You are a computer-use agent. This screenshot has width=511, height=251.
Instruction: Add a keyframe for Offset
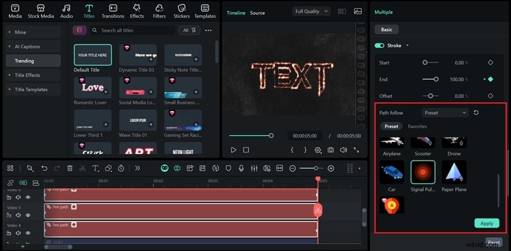pos(491,96)
